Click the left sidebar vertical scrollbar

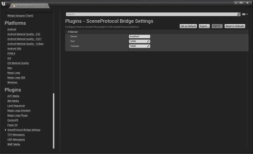(54, 119)
